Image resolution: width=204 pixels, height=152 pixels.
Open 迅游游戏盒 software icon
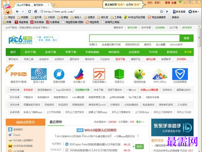[x=139, y=74]
